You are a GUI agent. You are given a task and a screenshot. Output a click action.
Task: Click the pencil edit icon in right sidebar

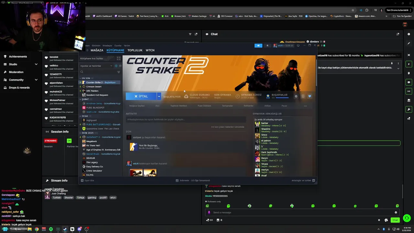[409, 43]
